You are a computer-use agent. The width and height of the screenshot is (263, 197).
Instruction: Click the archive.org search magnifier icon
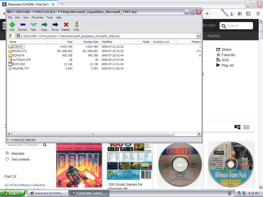point(224,26)
